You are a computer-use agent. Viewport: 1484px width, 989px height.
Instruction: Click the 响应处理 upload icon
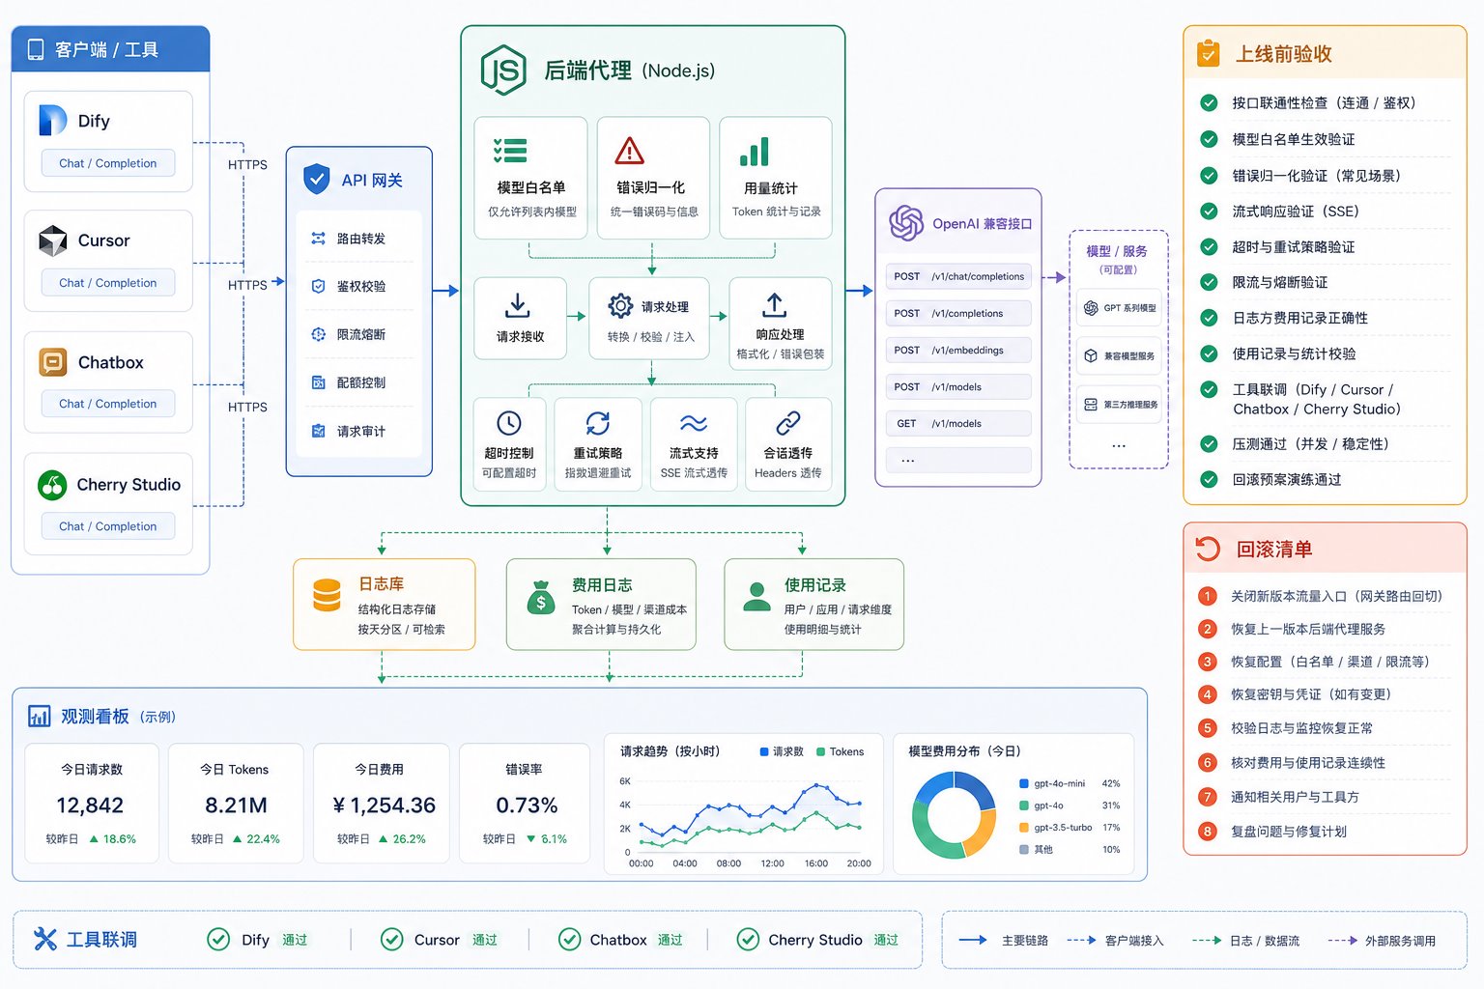pyautogui.click(x=774, y=305)
